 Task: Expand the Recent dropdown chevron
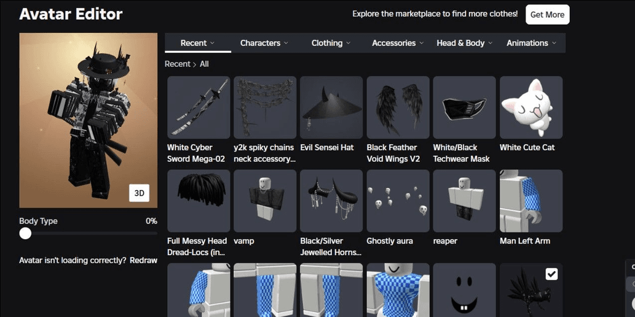pyautogui.click(x=212, y=43)
